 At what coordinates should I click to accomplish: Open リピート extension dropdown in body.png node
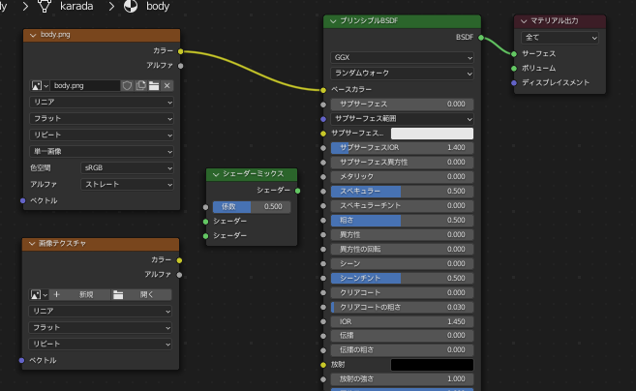tap(102, 135)
